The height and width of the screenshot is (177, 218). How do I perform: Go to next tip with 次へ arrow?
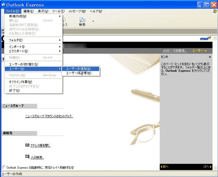coord(207,167)
